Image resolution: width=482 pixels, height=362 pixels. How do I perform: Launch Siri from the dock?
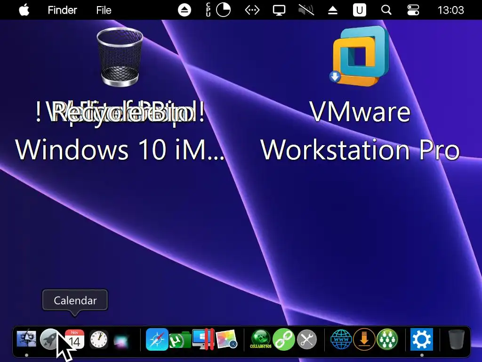121,340
